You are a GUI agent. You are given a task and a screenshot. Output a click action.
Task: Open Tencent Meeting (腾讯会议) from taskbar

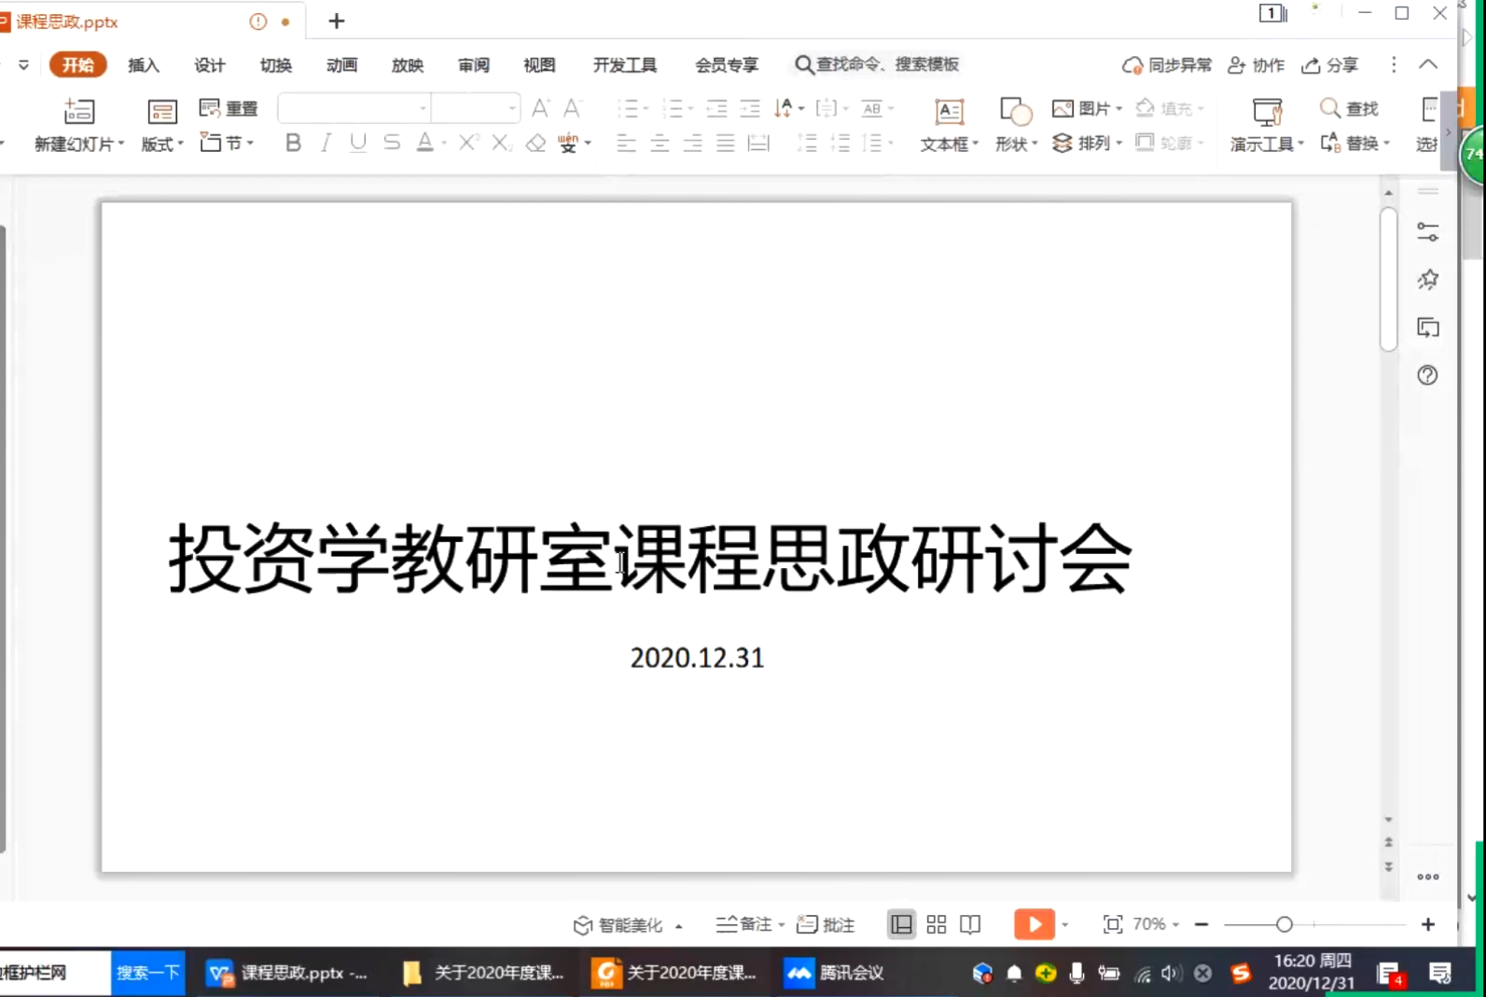pyautogui.click(x=835, y=973)
